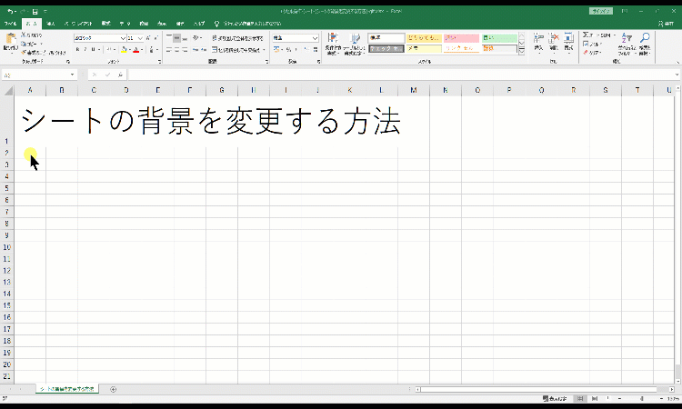Open the number format dropdown
Image resolution: width=682 pixels, height=409 pixels.
[x=316, y=38]
